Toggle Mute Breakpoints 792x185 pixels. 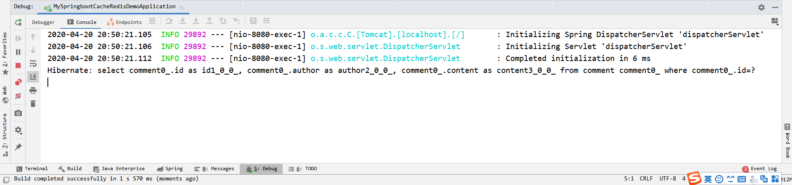click(18, 96)
